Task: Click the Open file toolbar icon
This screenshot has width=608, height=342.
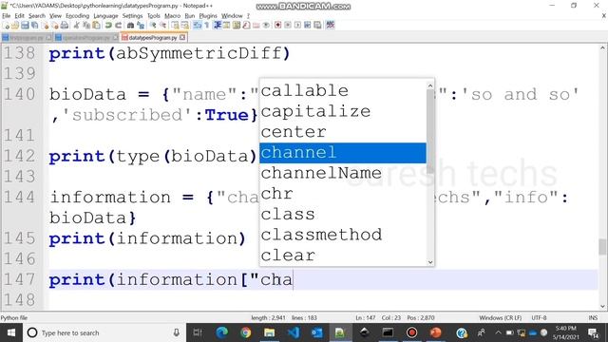Action: pyautogui.click(x=15, y=26)
